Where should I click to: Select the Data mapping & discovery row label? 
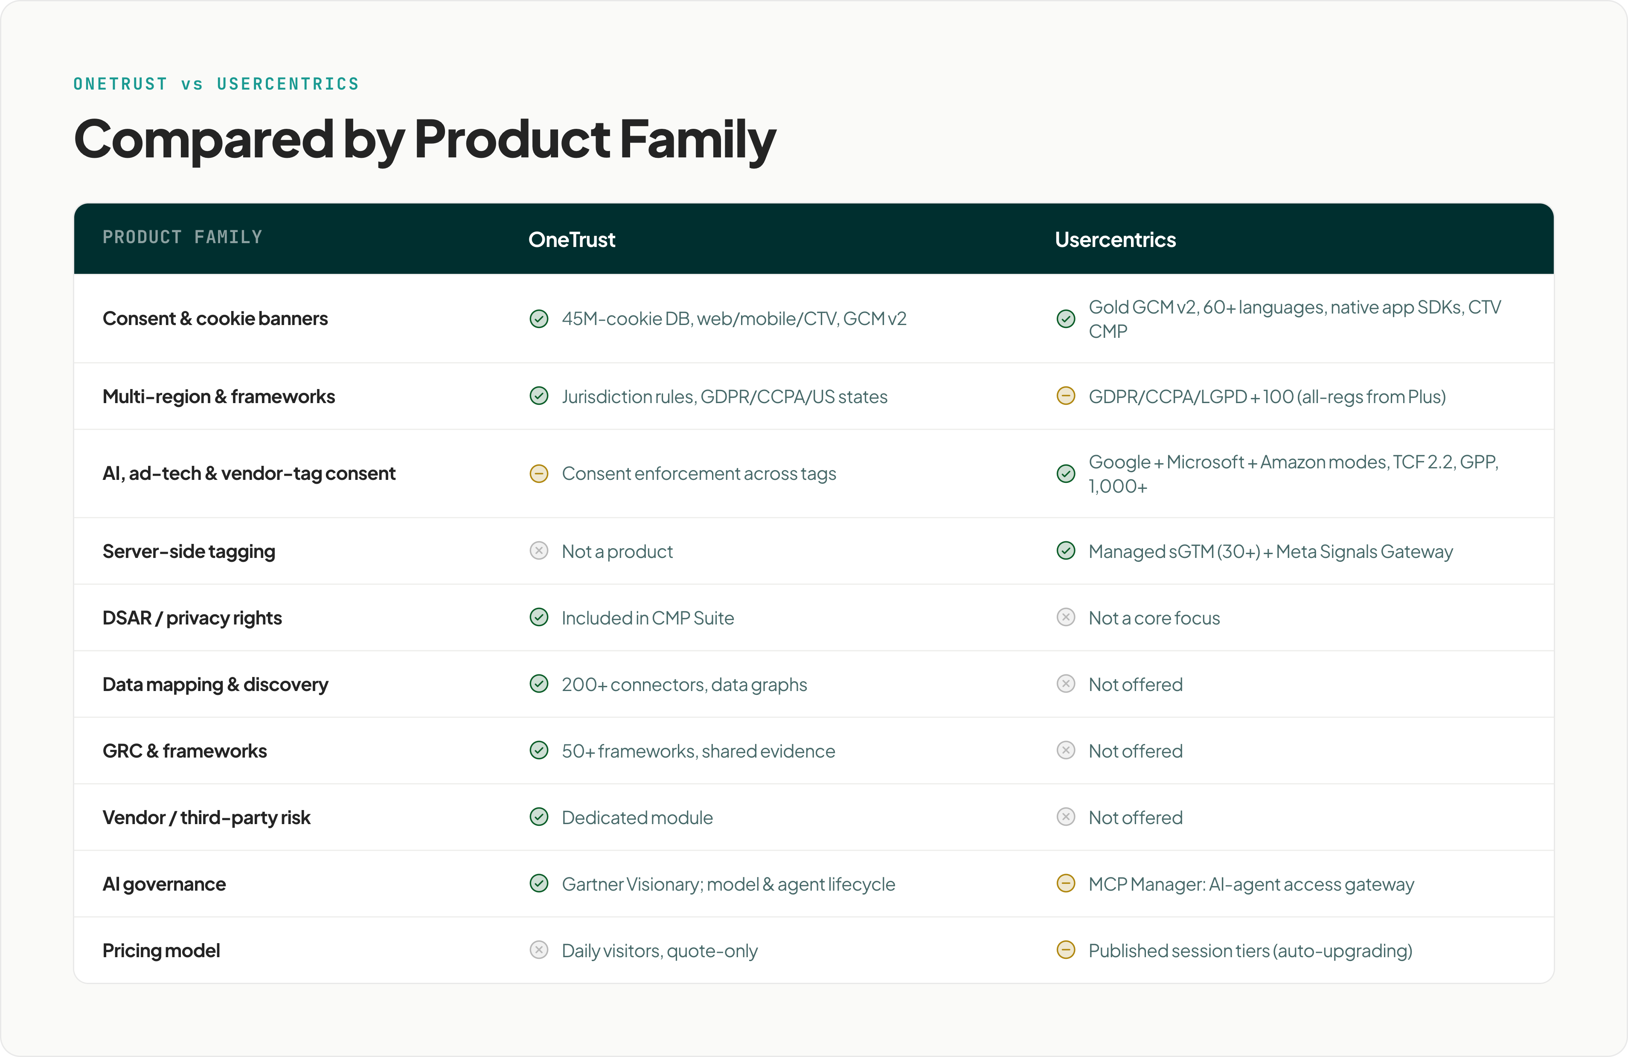tap(215, 684)
